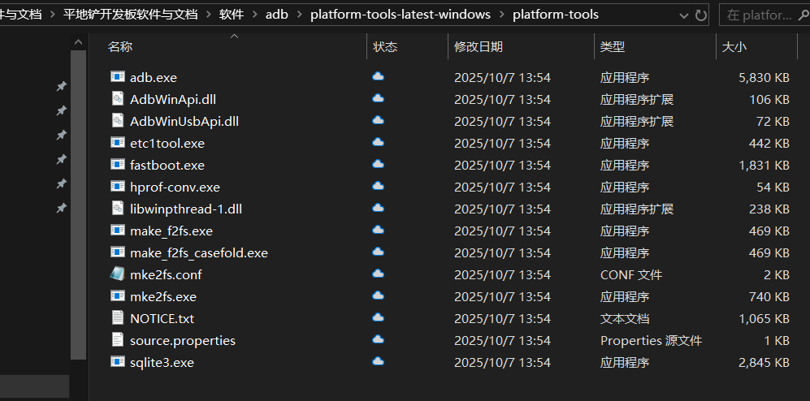Click the navigation pane vertical scrollbar

(x=78, y=203)
